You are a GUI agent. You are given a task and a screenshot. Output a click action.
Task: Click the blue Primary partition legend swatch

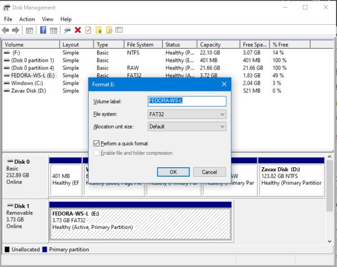[45, 249]
